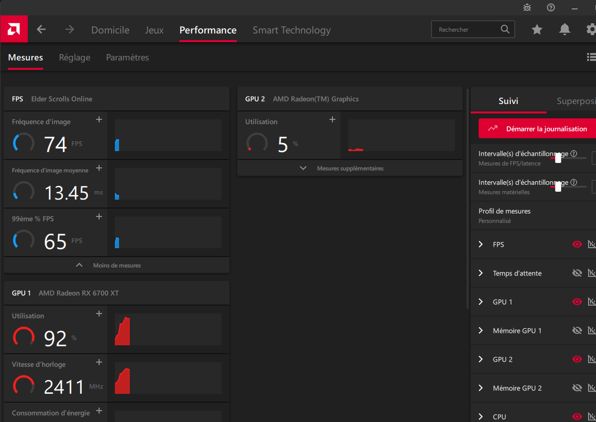The image size is (596, 422).
Task: Expand Mémoire GPU 1 section
Action: coord(481,330)
